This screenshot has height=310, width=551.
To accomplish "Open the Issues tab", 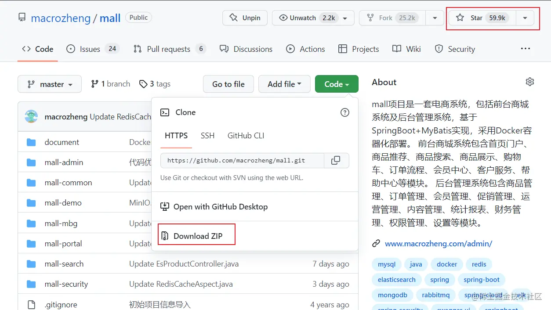I will [93, 49].
